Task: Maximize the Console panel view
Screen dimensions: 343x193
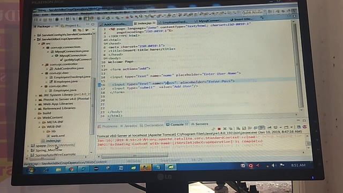Action: point(304,120)
